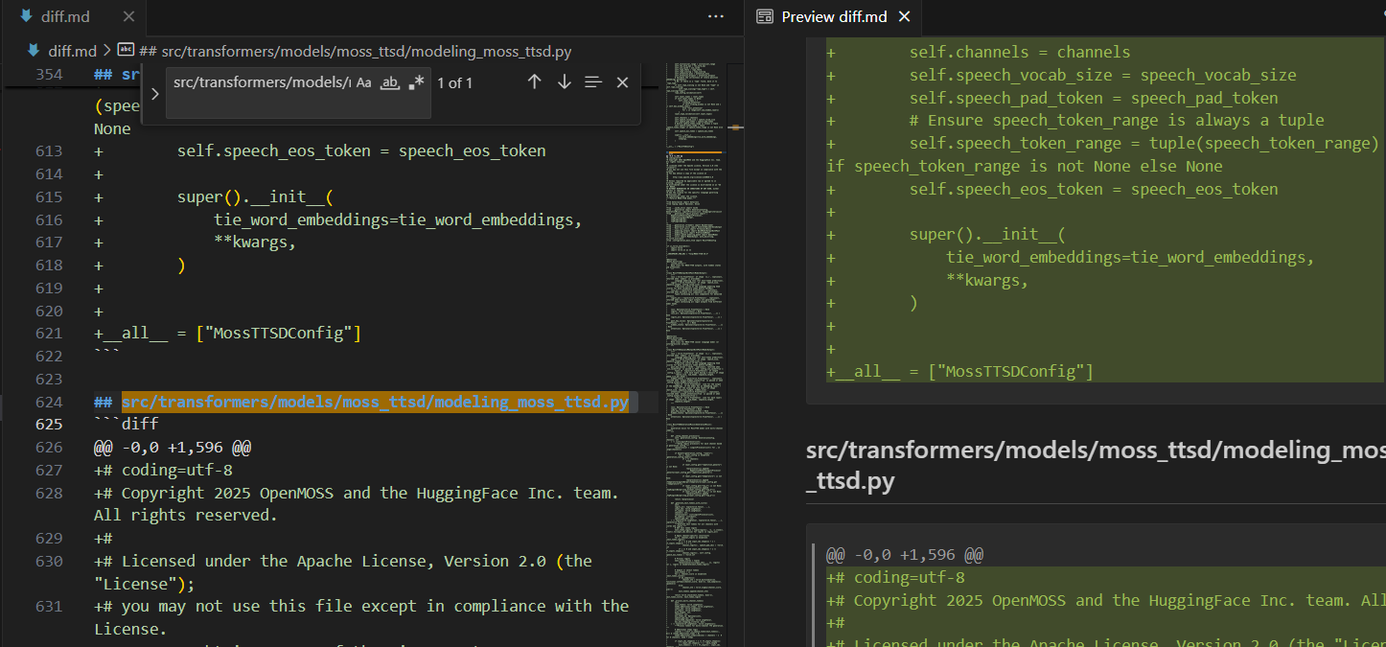The width and height of the screenshot is (1386, 647).
Task: Toggle Match Whole Word in find widget
Action: pyautogui.click(x=390, y=83)
